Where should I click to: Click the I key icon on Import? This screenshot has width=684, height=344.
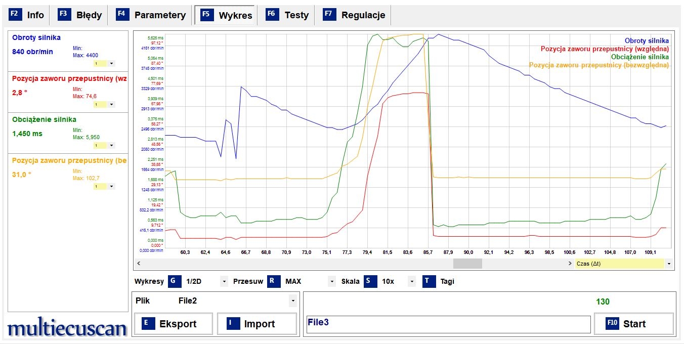point(233,323)
